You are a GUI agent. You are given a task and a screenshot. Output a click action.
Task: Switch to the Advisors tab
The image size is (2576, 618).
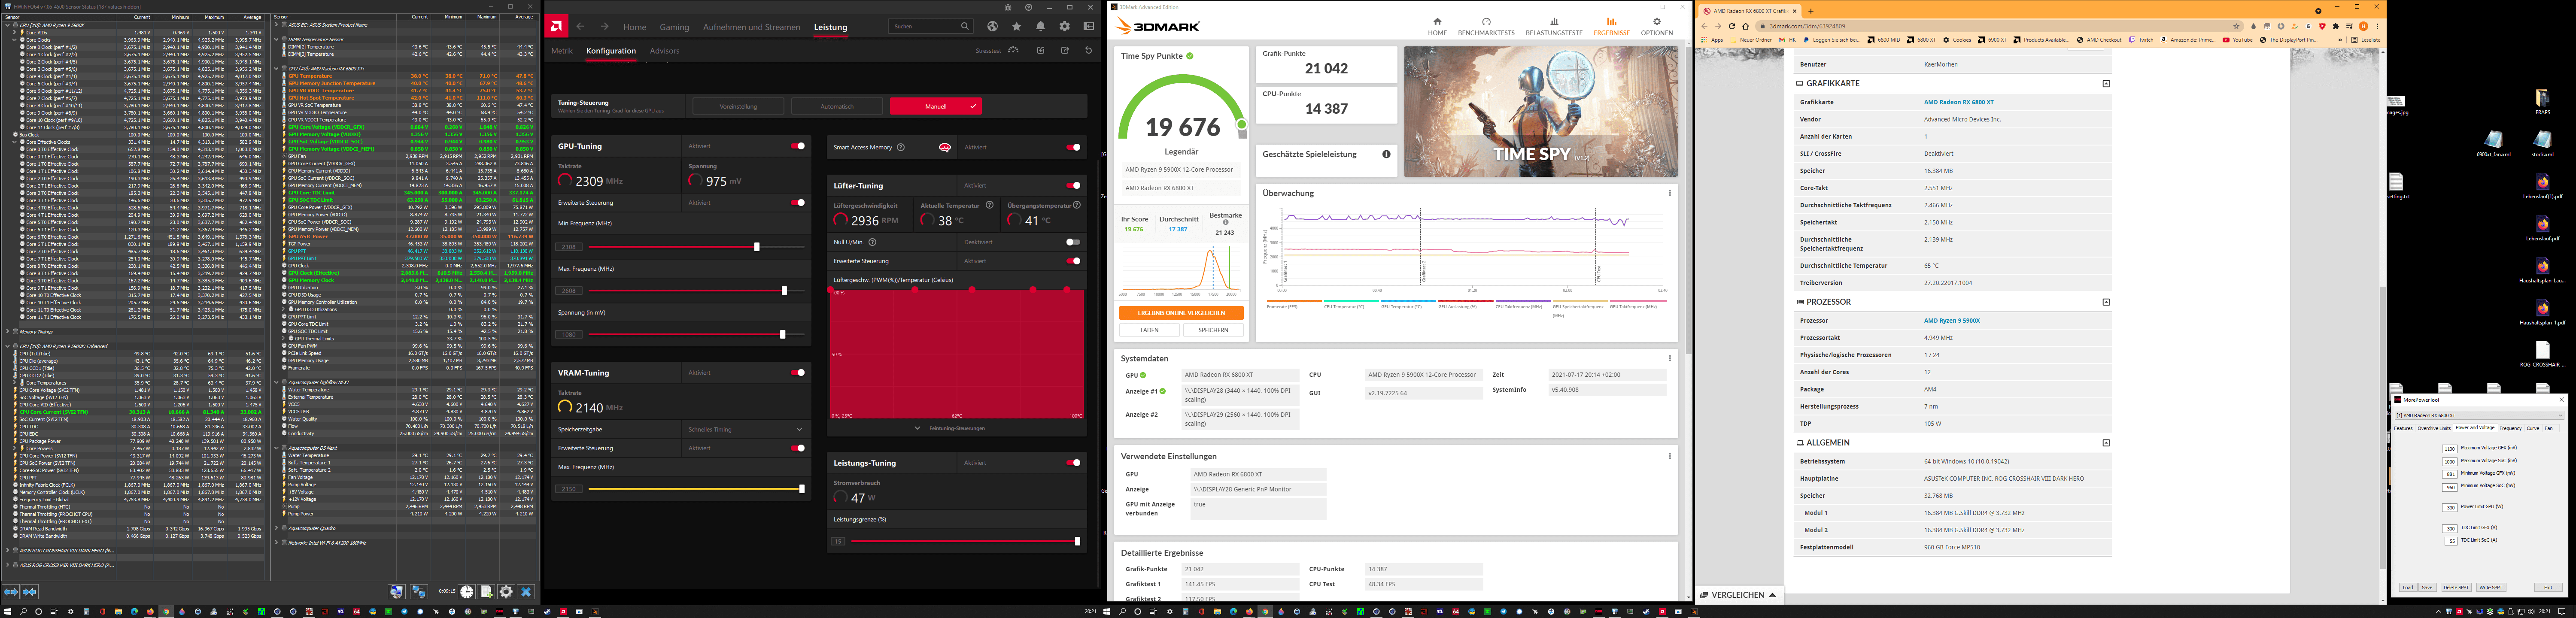tap(664, 51)
